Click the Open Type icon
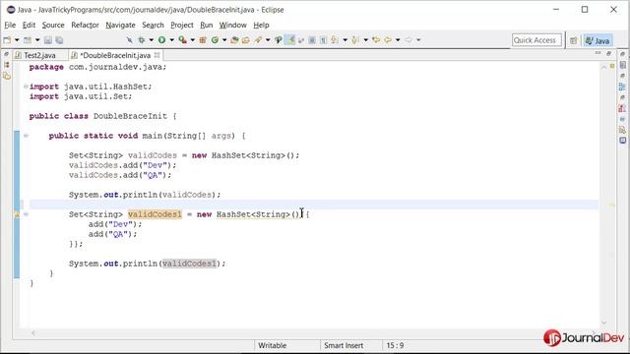The height and width of the screenshot is (354, 630). [234, 40]
